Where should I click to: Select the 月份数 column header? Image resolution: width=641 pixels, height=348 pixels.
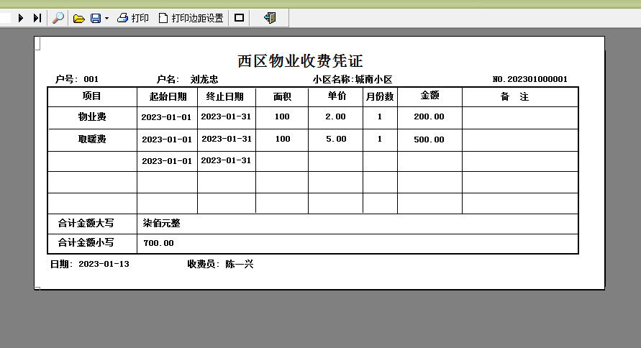tap(380, 96)
